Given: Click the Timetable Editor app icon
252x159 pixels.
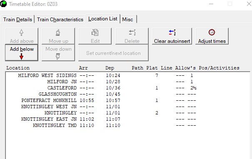Looking at the screenshot, I should pyautogui.click(x=3, y=4).
